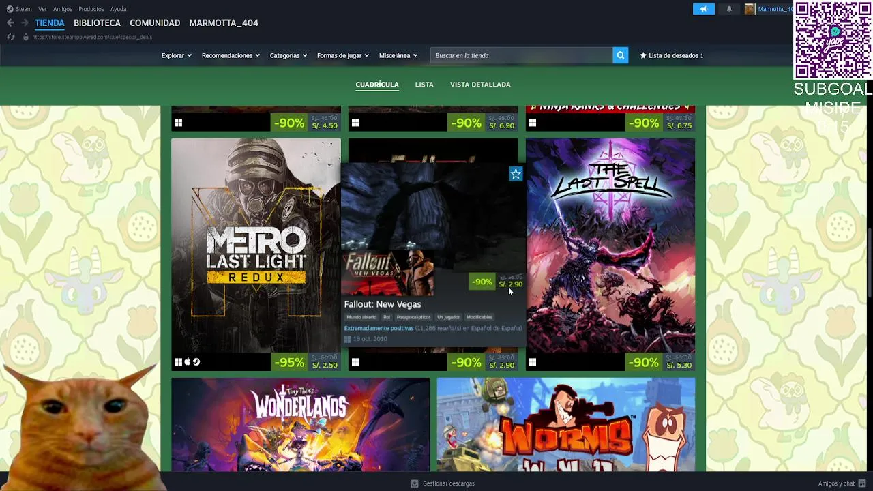
Task: Click the S/. 4.50 price on top row
Action: (x=325, y=126)
